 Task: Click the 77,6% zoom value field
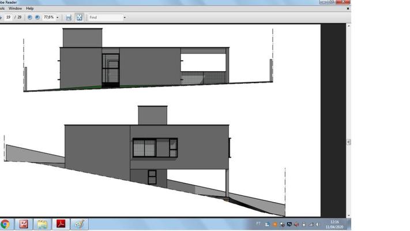click(x=48, y=17)
